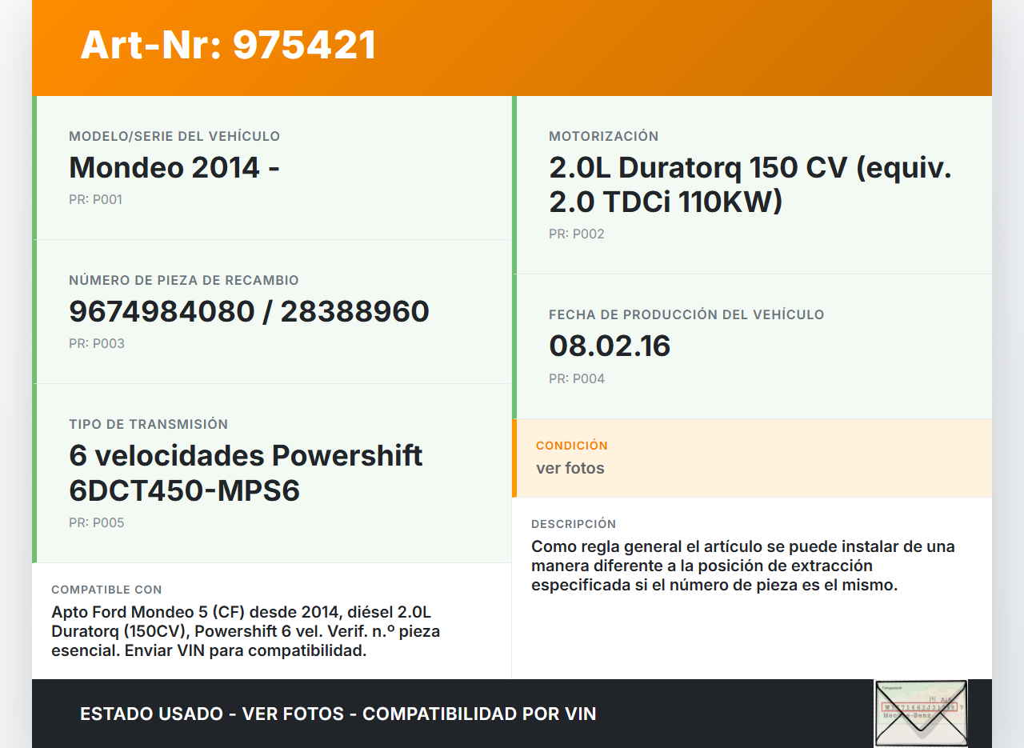Select the production date 08.02.16
Image resolution: width=1024 pixels, height=748 pixels.
click(x=609, y=346)
